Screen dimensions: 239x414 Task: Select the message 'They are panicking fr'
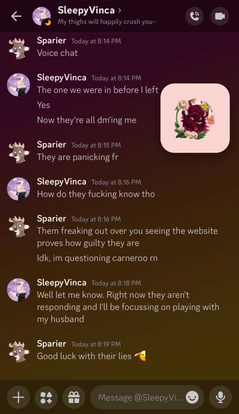78,157
